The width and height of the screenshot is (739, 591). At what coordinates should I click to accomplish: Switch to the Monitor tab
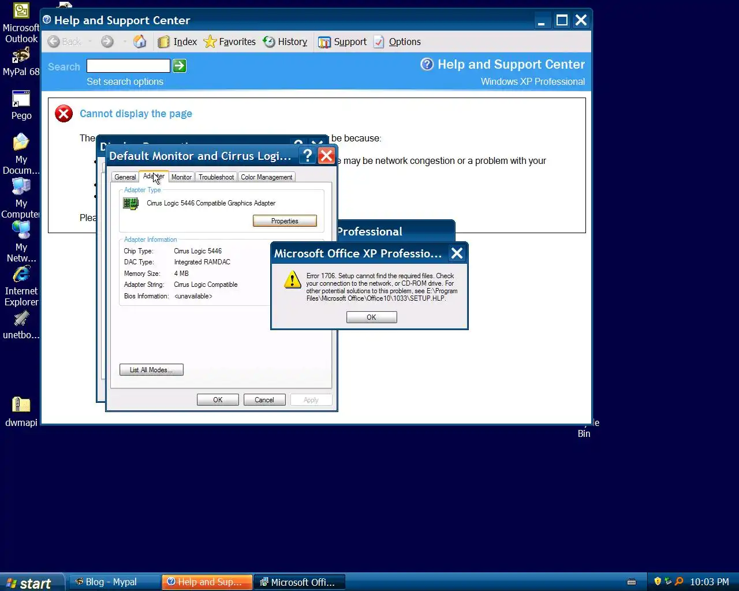[x=181, y=177]
